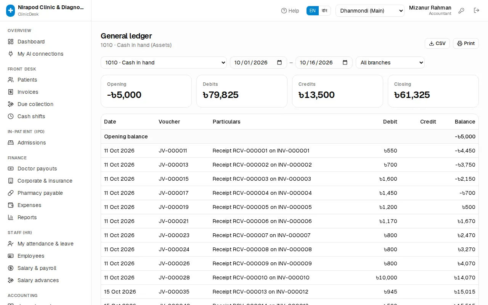Open the Dhanmondi (Main) branch dropdown
This screenshot has width=488, height=305.
click(x=370, y=11)
